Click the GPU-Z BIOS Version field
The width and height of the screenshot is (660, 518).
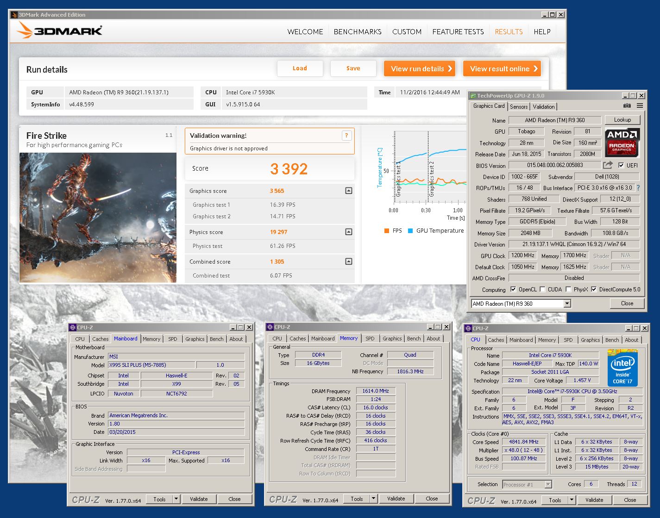coord(555,165)
